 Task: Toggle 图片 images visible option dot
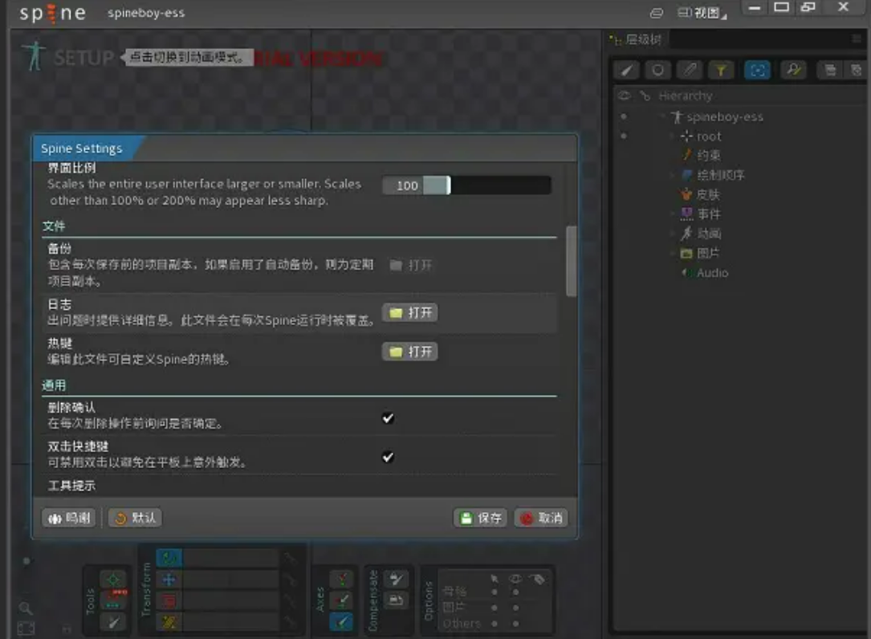(515, 608)
